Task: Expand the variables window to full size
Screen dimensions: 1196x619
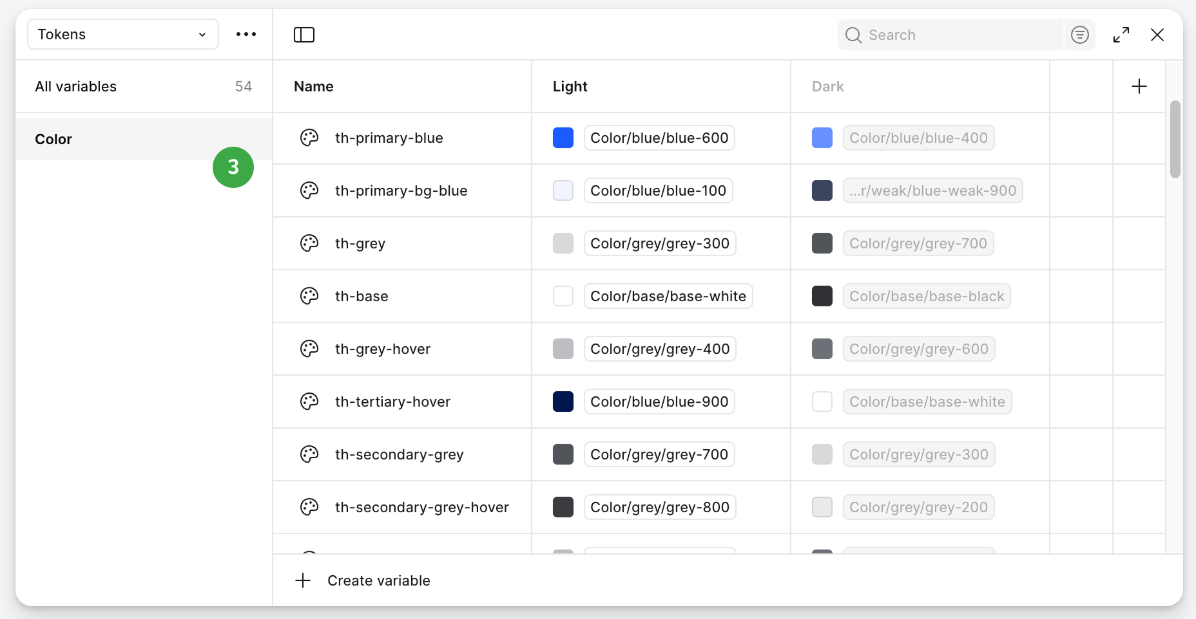Action: tap(1121, 35)
